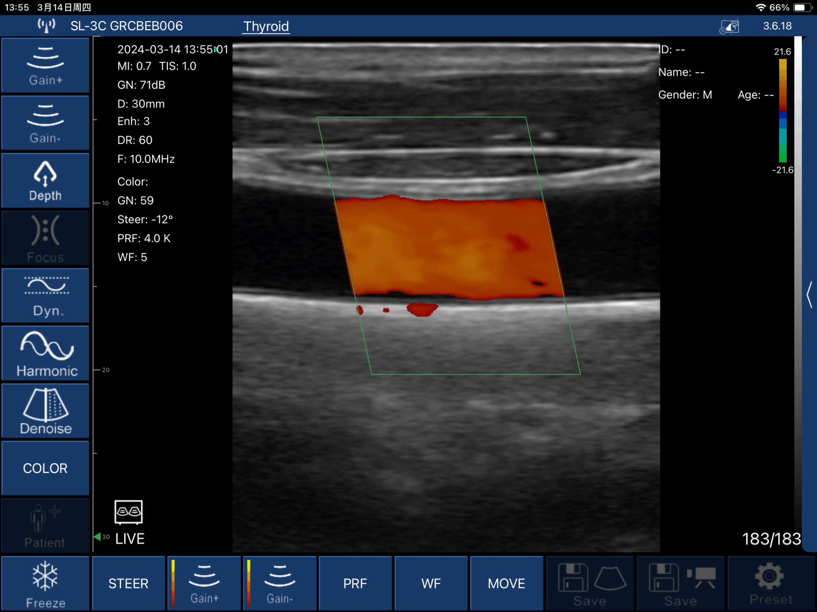Select the Dyn. dynamic range tool

coord(45,295)
